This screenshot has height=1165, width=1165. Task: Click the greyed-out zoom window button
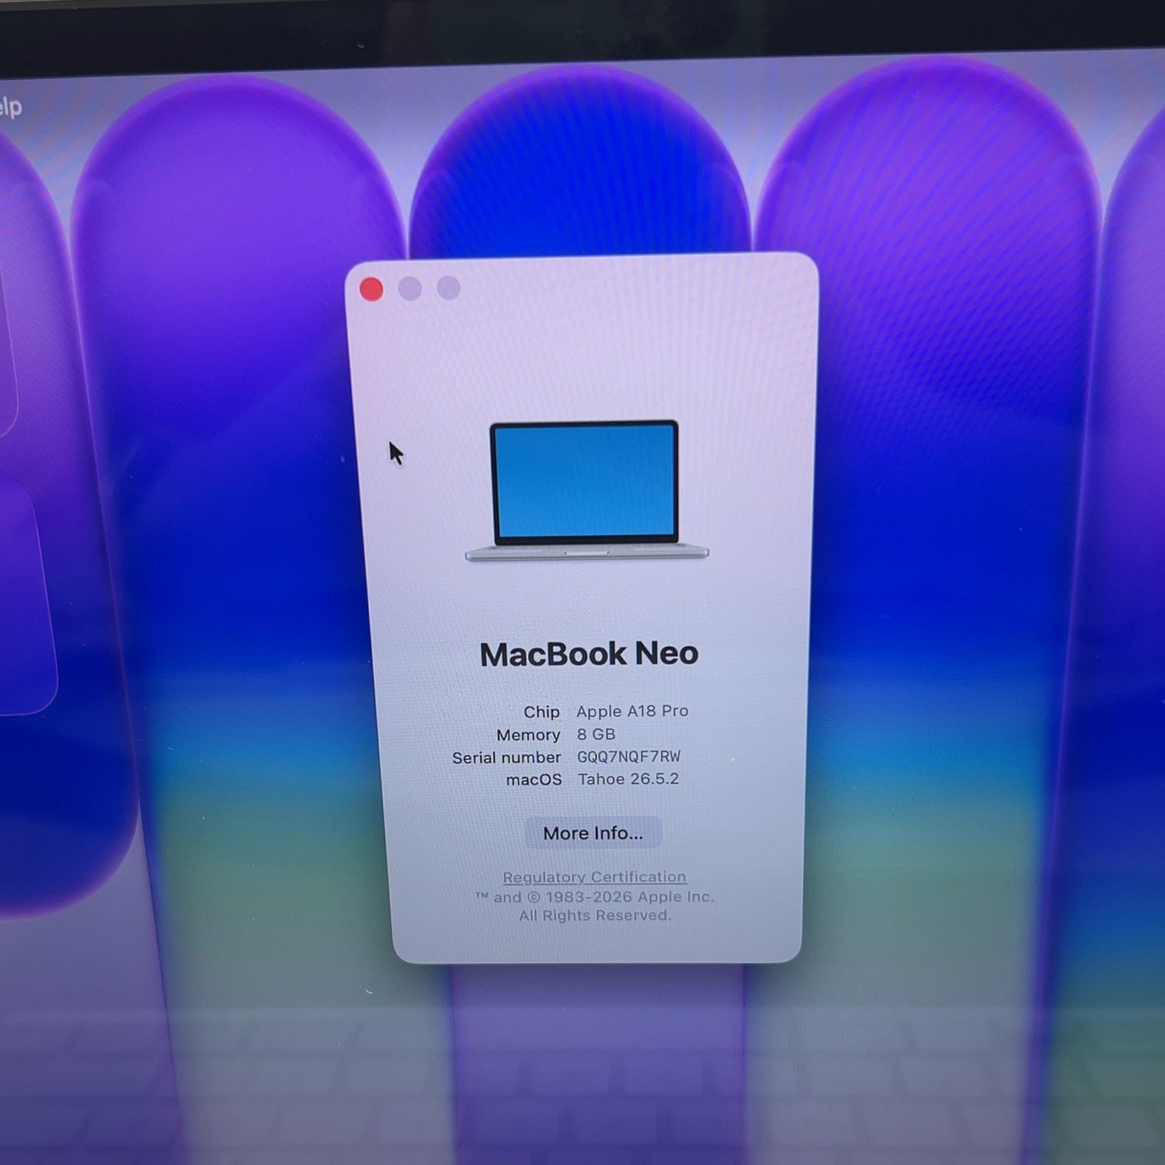coord(448,288)
